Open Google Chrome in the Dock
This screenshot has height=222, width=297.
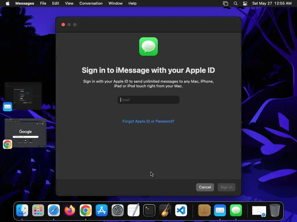(86, 210)
